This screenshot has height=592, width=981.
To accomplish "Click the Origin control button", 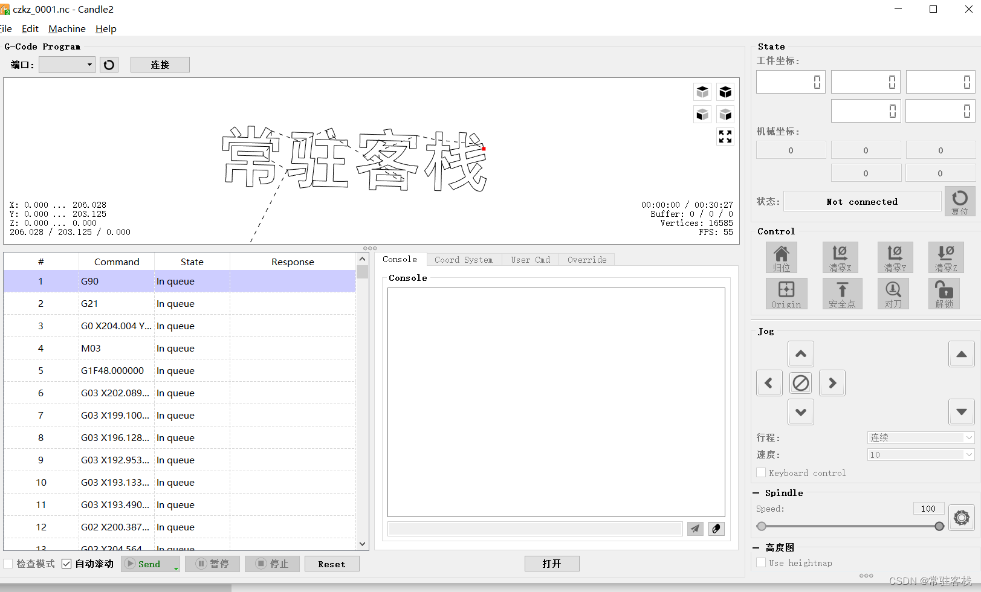I will [786, 294].
